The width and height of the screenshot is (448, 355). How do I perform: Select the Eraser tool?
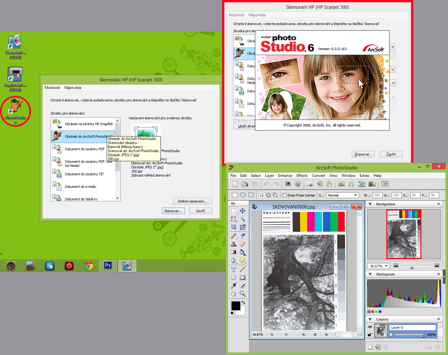click(242, 244)
